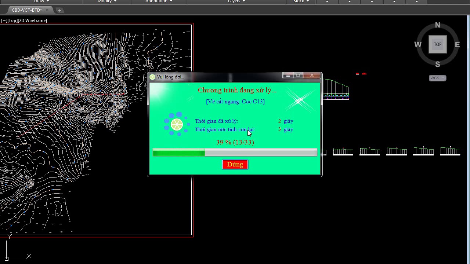Click the spinning lemon loading icon
The height and width of the screenshot is (264, 470).
pos(177,124)
